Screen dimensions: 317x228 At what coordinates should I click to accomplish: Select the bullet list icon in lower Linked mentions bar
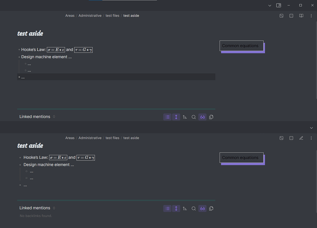point(167,208)
